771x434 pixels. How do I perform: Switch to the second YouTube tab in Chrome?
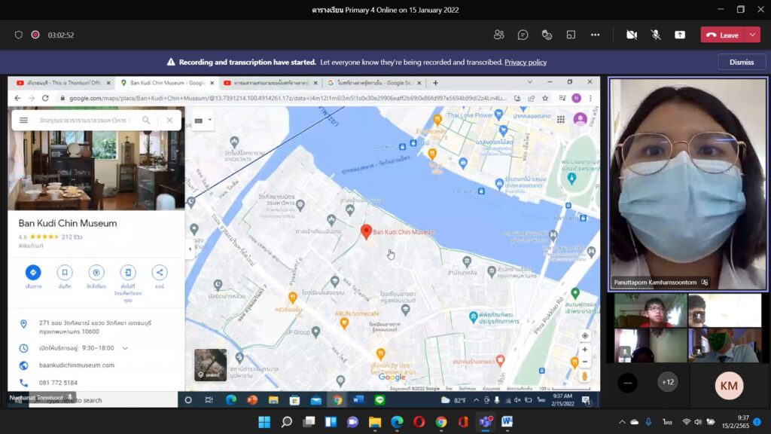270,83
